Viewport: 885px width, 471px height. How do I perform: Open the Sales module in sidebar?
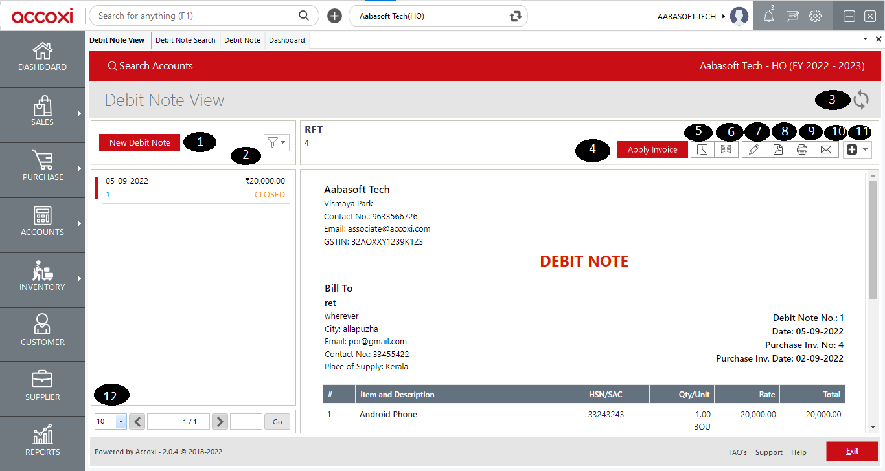click(x=42, y=112)
